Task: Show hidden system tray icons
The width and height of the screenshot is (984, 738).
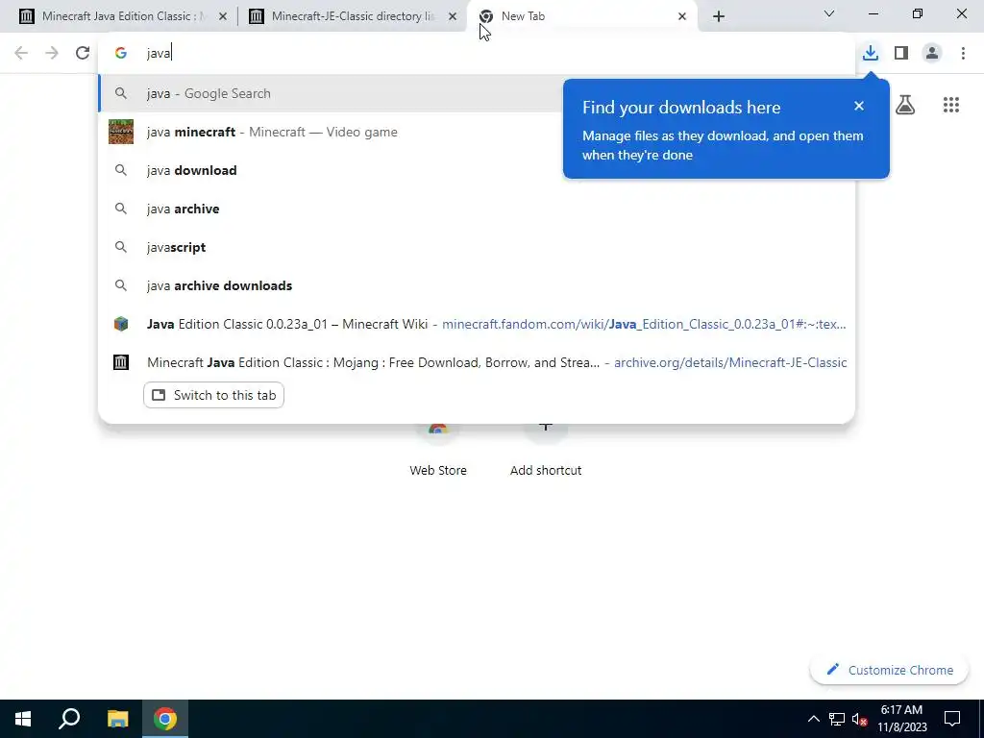Action: (x=813, y=719)
